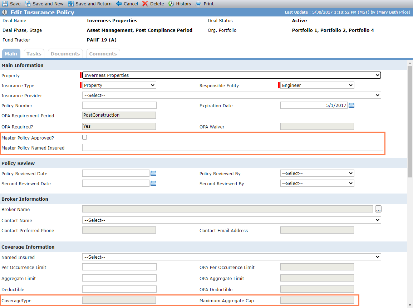Viewport: 413px width, 308px height.
Task: Open History via the clock icon
Action: click(x=171, y=4)
